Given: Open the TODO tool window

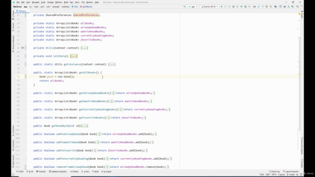Looking at the screenshot, I should pyautogui.click(x=20, y=172).
